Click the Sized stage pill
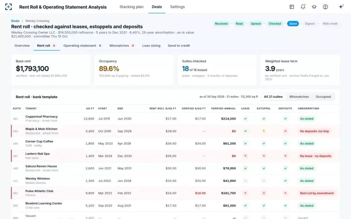This screenshot has height=219, width=351. pyautogui.click(x=293, y=24)
